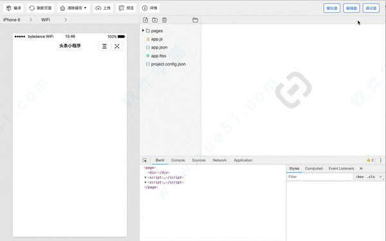Switch to the Application tab
This screenshot has height=241, width=386.
(243, 160)
